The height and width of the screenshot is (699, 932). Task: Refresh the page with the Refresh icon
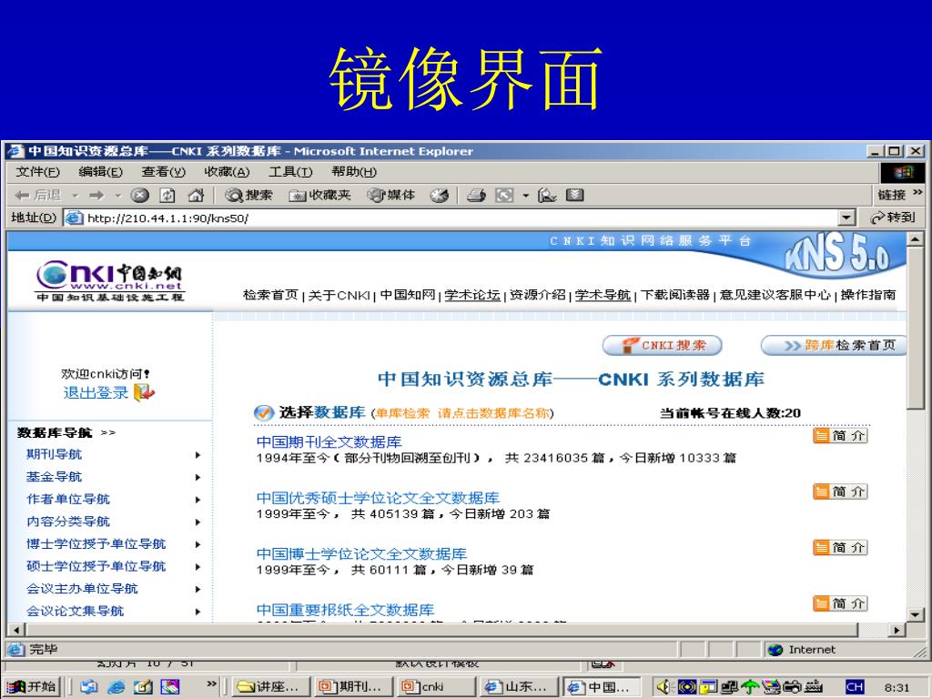pyautogui.click(x=167, y=195)
